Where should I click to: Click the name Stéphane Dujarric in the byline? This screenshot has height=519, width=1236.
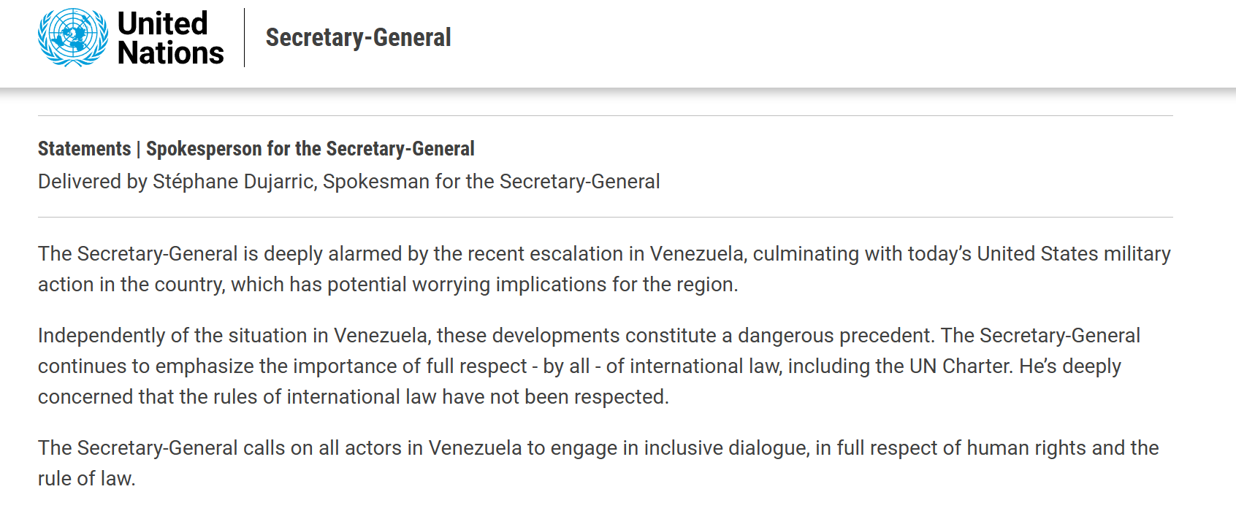(233, 182)
